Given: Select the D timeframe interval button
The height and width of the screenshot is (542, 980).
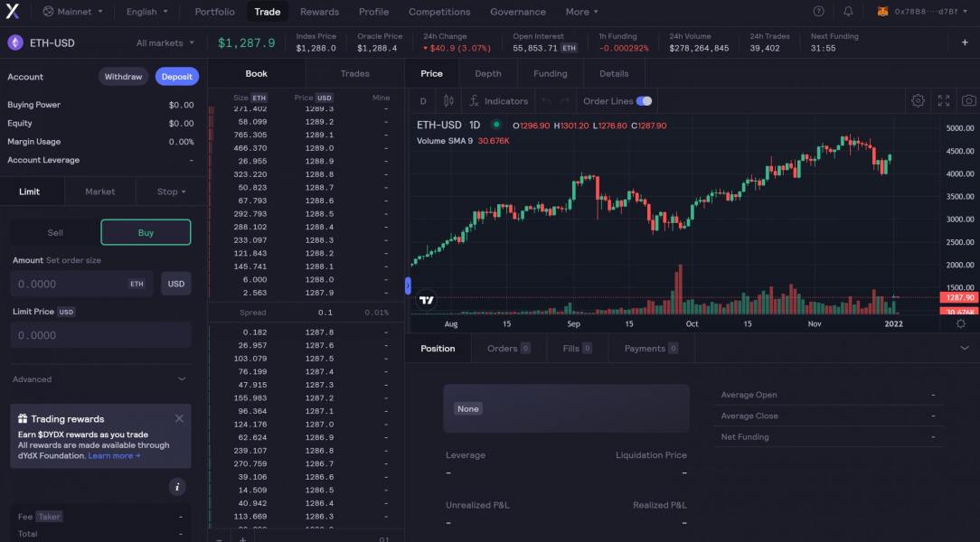Looking at the screenshot, I should click(423, 100).
